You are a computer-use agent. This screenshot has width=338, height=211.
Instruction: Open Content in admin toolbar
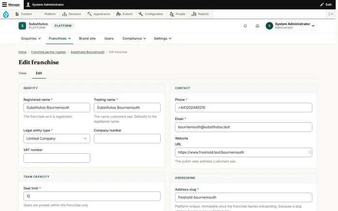[x=24, y=14]
